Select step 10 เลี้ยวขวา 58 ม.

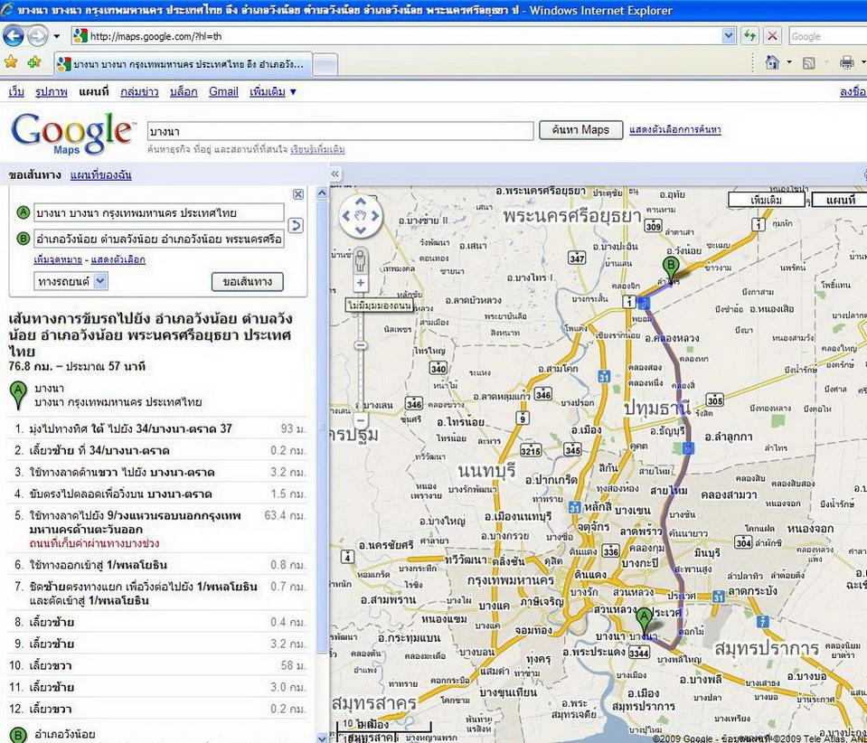[x=157, y=665]
